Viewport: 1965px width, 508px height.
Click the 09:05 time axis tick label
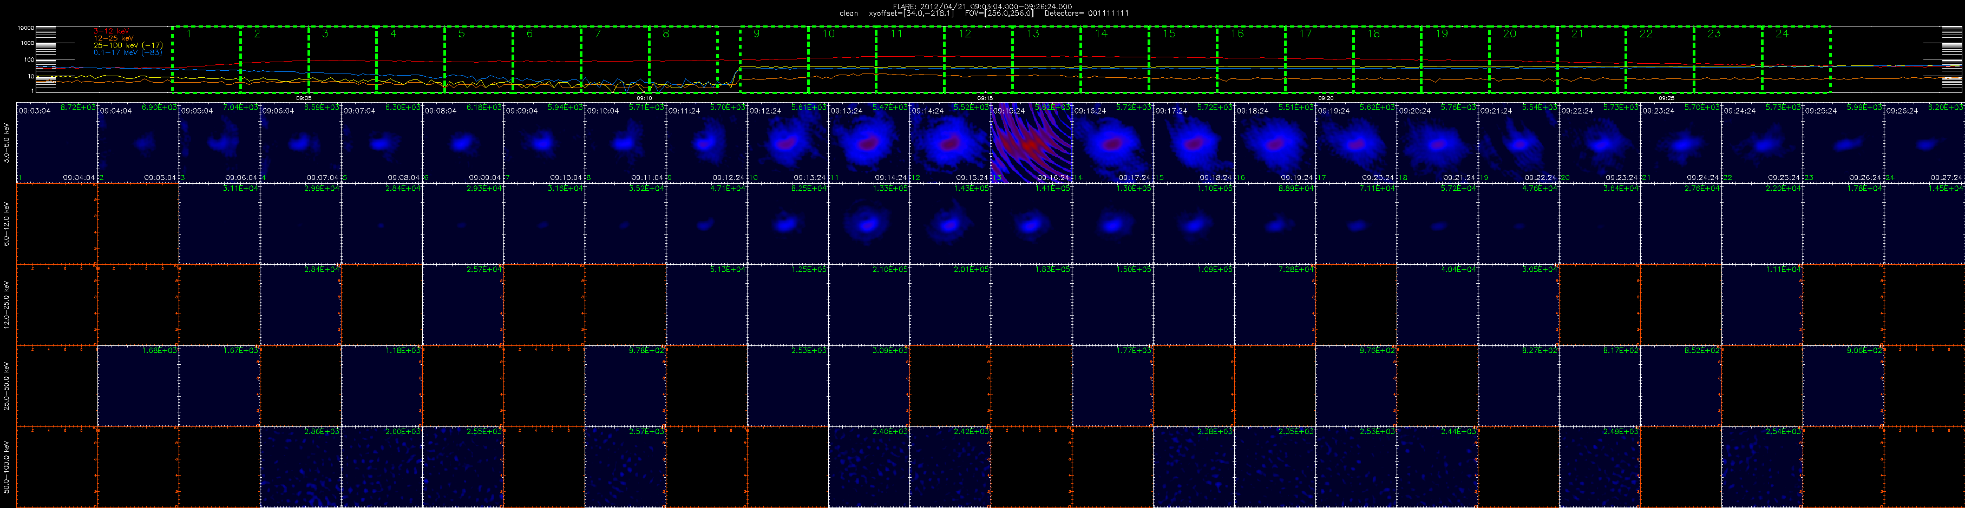(304, 98)
